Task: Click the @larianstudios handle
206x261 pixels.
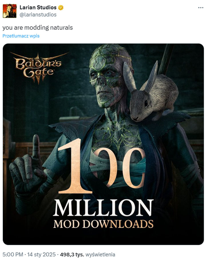Action: tap(38, 14)
